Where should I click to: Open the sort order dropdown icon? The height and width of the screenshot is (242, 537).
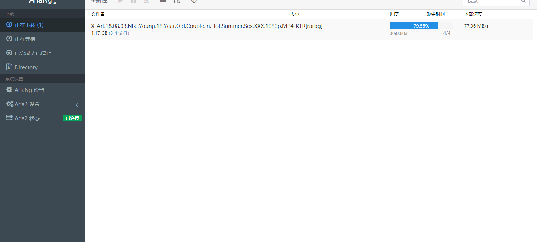click(x=177, y=1)
